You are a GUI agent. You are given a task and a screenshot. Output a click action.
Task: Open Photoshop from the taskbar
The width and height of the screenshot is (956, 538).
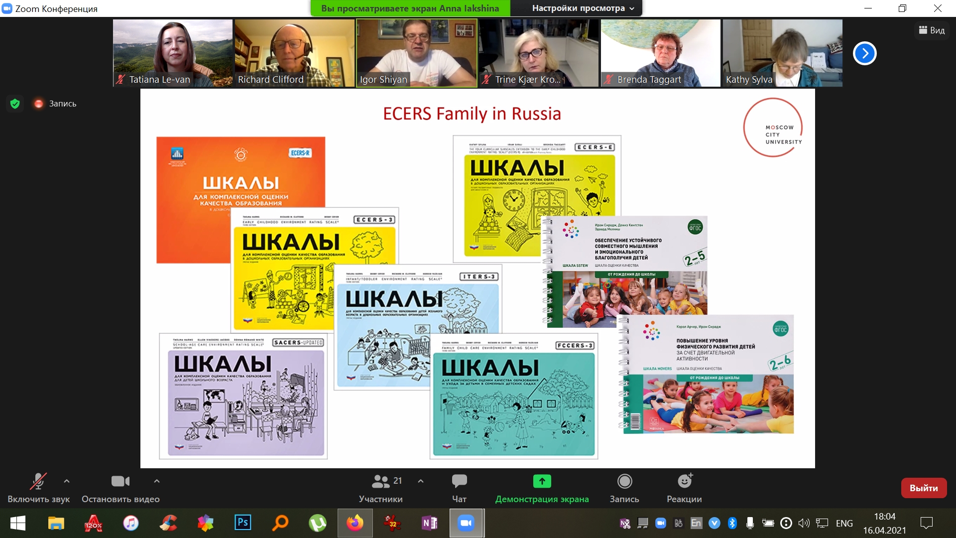tap(243, 523)
